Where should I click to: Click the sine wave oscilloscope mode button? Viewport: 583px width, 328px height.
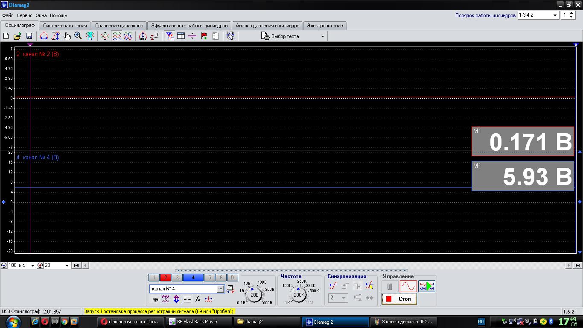tap(408, 286)
